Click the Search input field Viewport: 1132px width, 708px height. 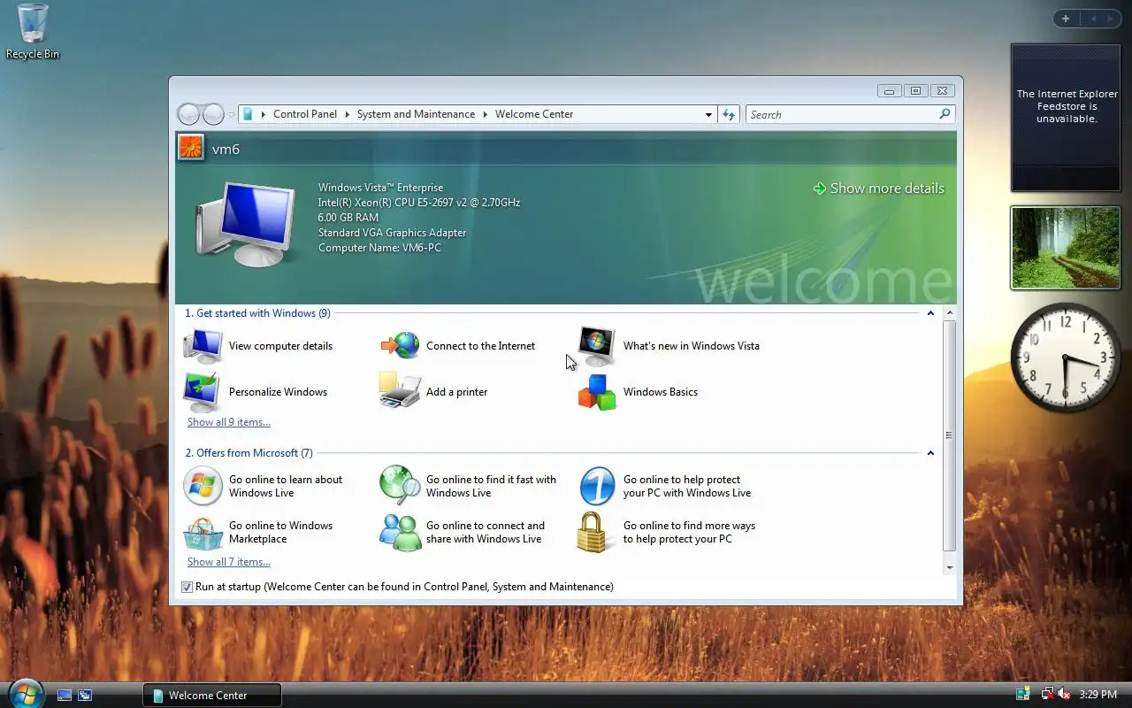(x=842, y=114)
